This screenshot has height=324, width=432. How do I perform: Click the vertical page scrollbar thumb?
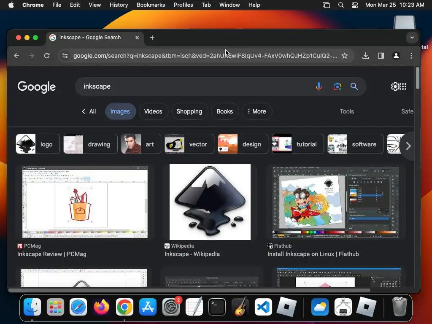click(418, 78)
